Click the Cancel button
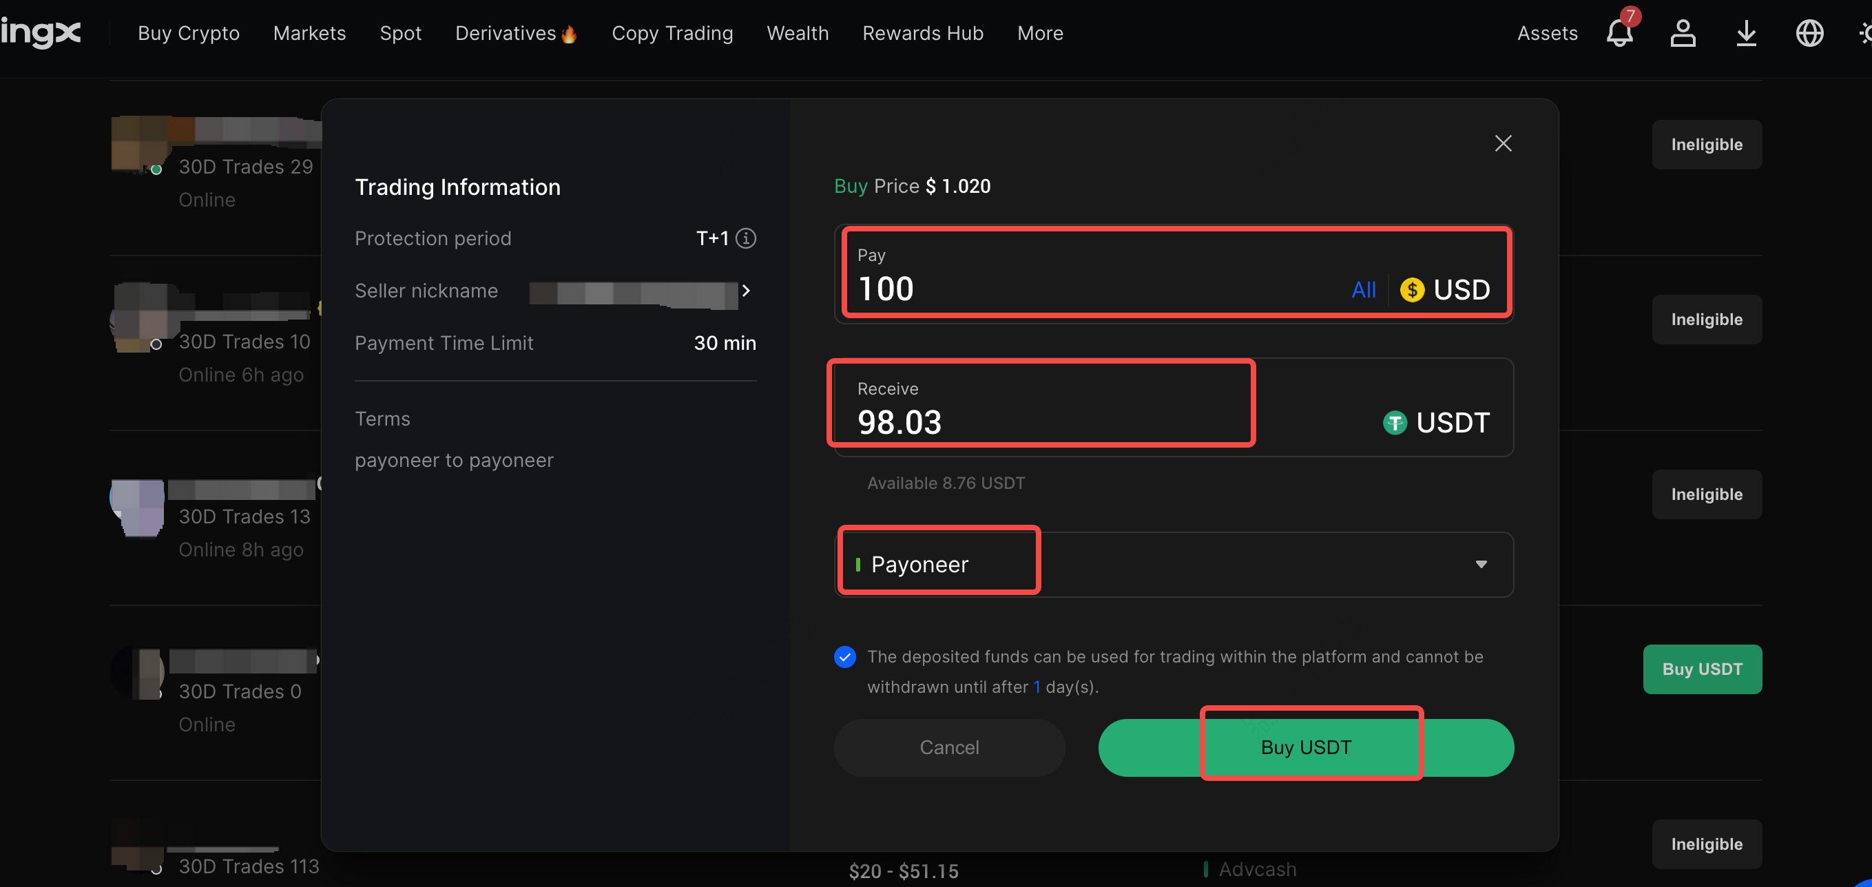 click(x=948, y=747)
